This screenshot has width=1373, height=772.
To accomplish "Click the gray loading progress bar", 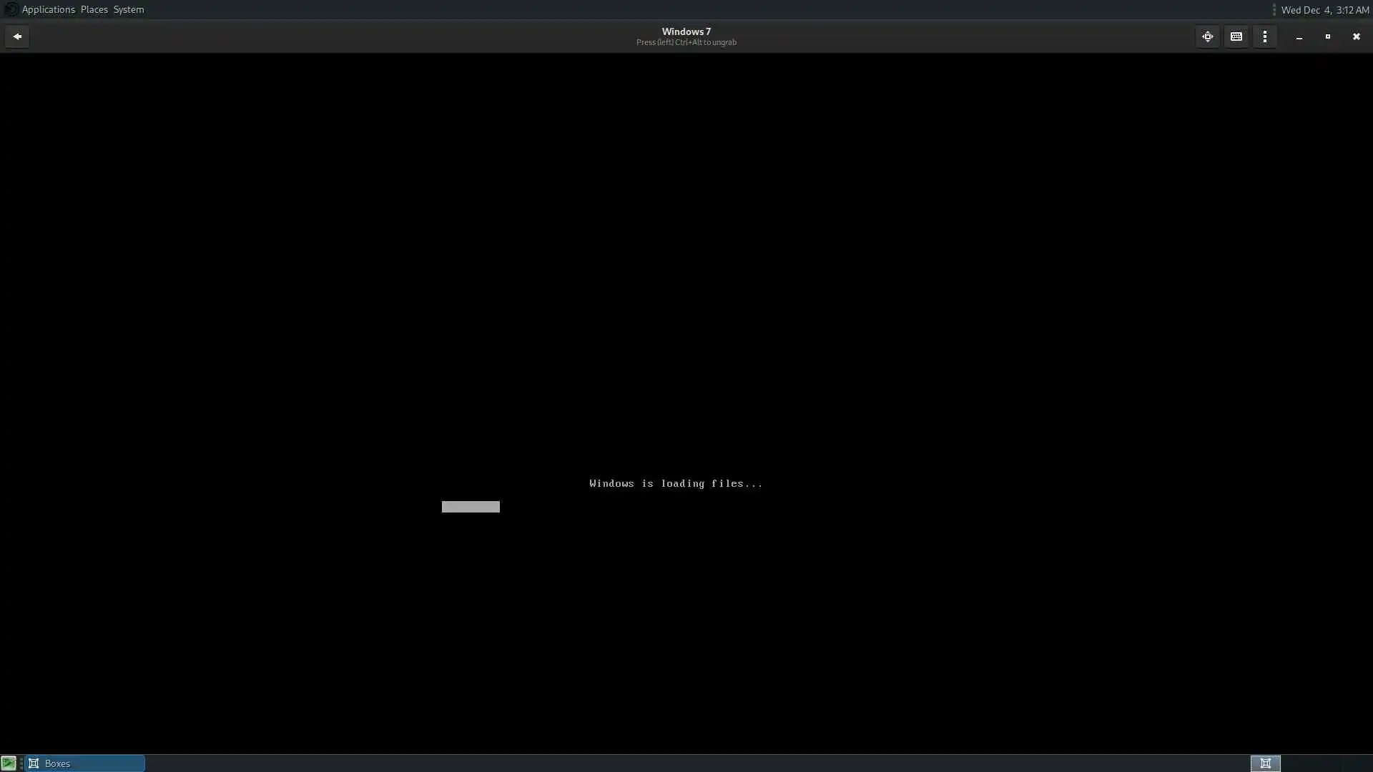I will 471,507.
